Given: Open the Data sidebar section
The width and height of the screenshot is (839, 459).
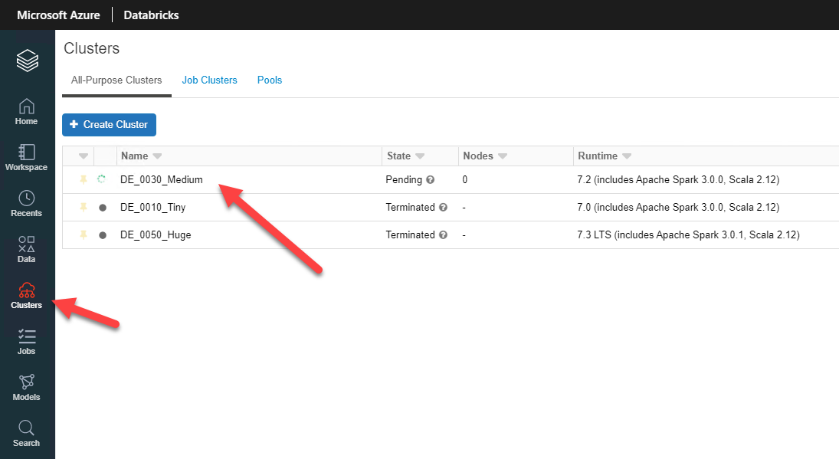Looking at the screenshot, I should (26, 249).
